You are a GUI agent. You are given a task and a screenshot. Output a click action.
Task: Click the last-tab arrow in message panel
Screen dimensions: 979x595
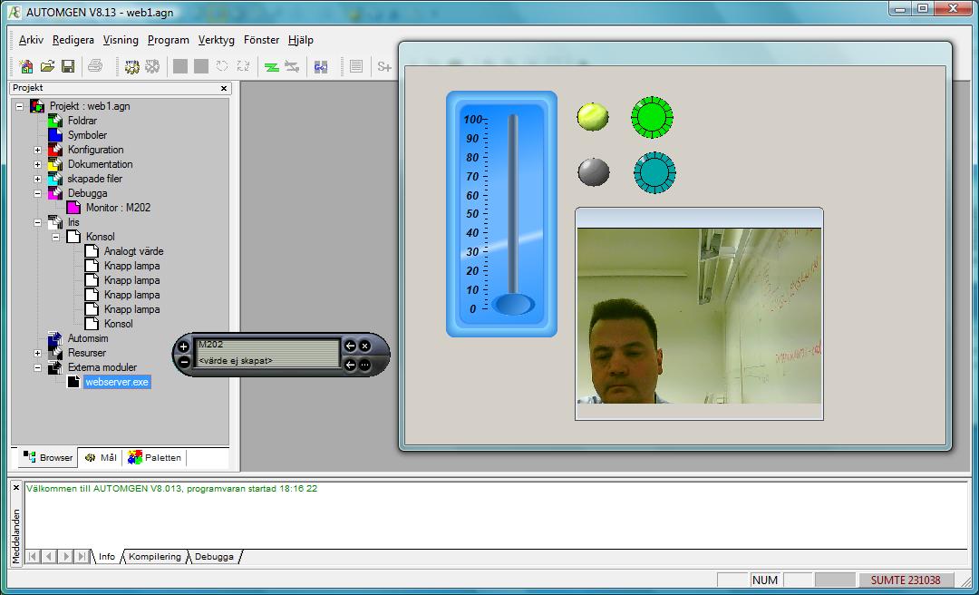[82, 556]
